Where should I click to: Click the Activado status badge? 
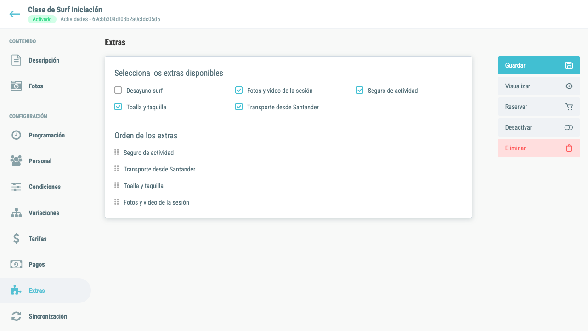42,19
